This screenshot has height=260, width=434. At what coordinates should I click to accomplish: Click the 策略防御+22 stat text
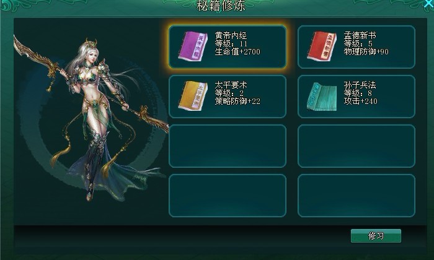237,101
